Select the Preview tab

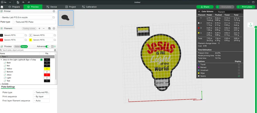click(33, 7)
